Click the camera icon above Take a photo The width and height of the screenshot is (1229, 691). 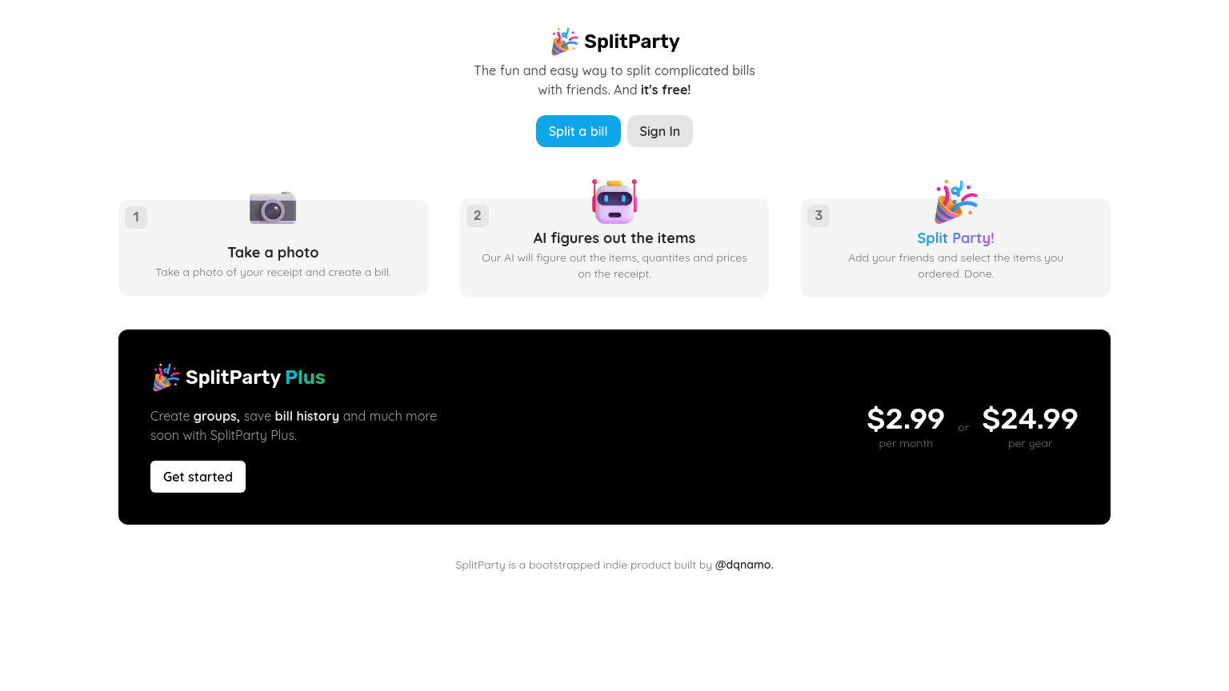point(273,209)
